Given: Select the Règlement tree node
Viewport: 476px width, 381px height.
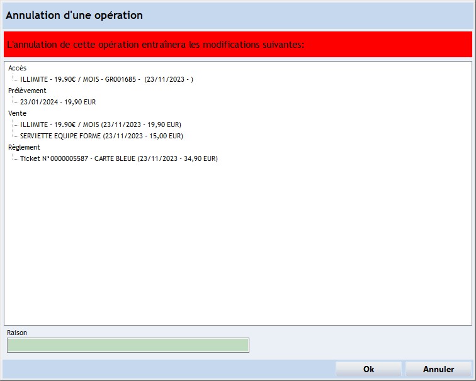Looking at the screenshot, I should [24, 147].
